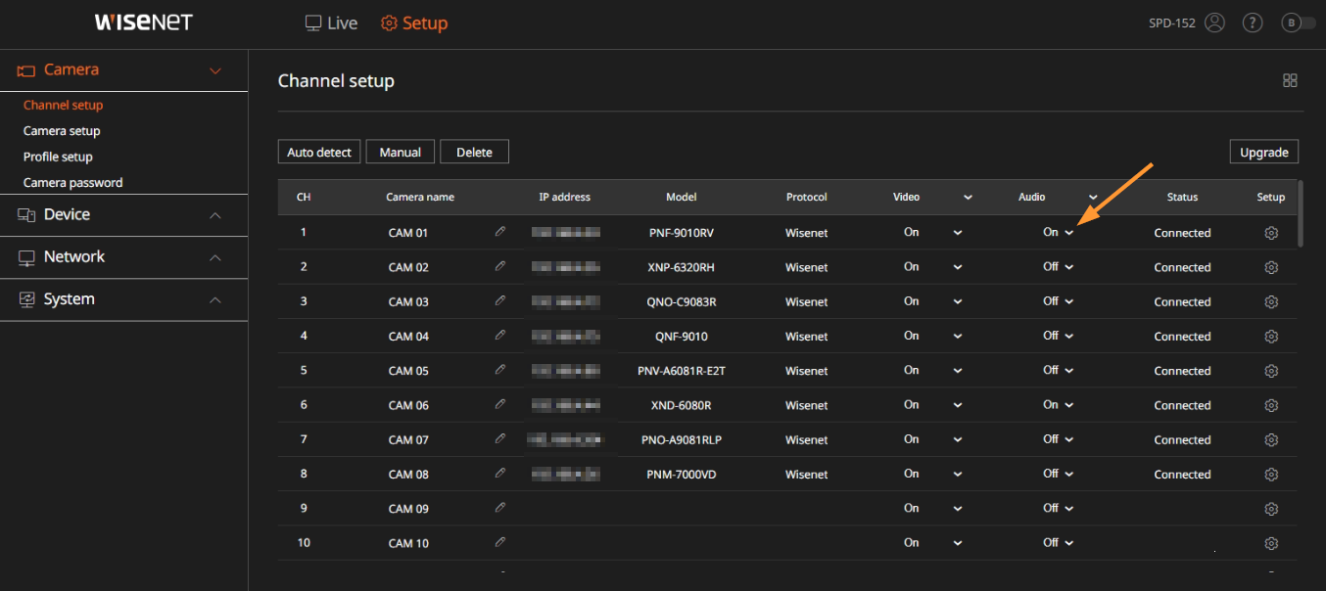Image resolution: width=1326 pixels, height=591 pixels.
Task: Select the PNM-7000VD model cell
Action: click(x=681, y=475)
